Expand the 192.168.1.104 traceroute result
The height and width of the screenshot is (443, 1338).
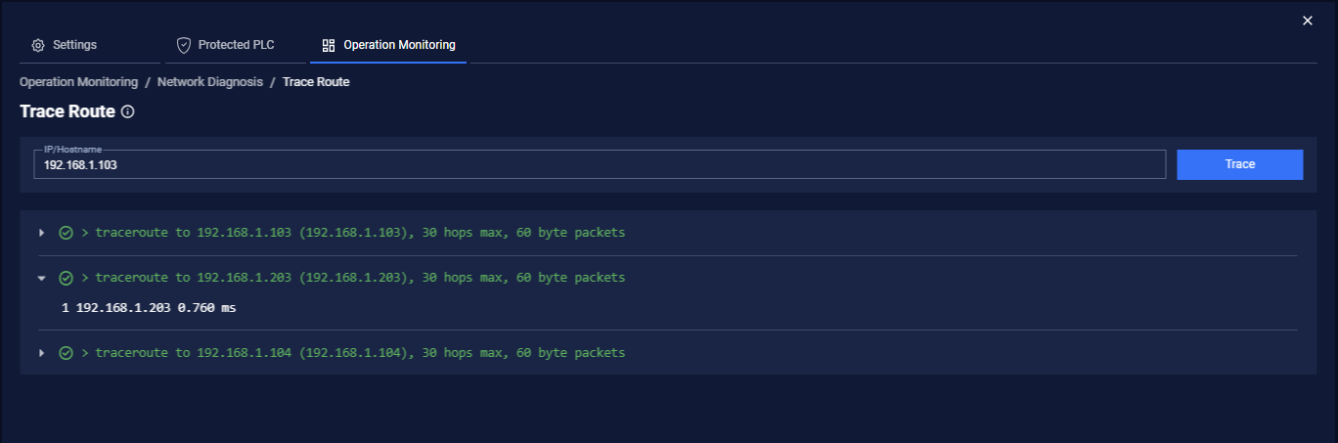coord(41,353)
